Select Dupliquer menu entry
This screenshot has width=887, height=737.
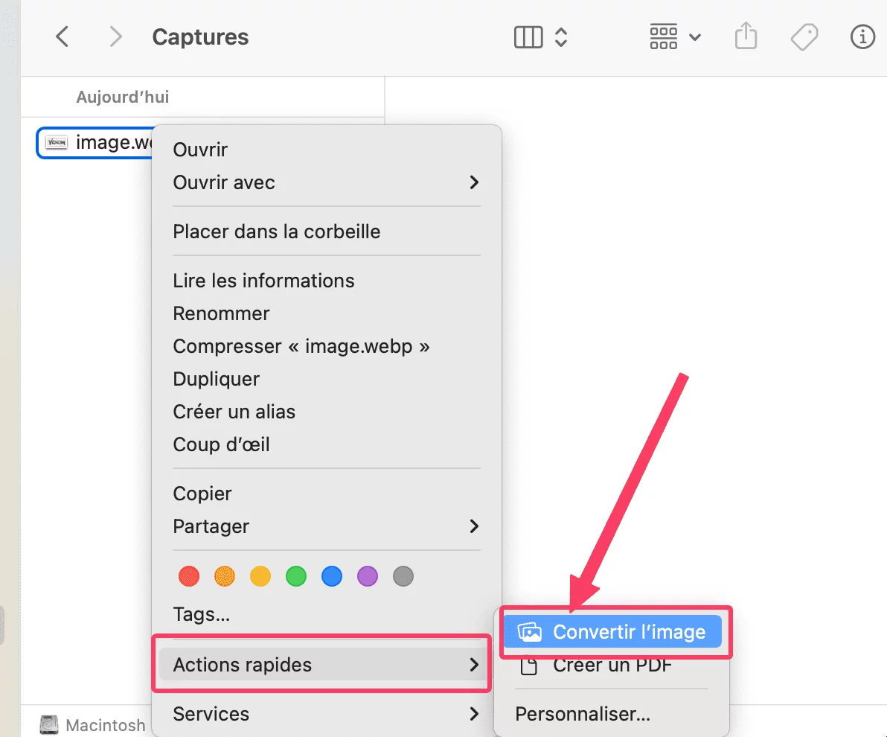[326, 379]
